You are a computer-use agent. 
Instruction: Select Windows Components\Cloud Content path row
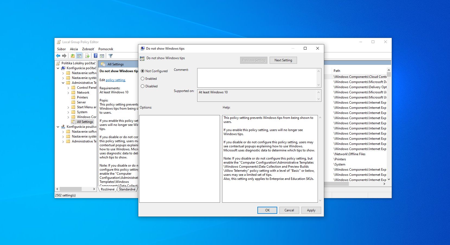(359, 77)
